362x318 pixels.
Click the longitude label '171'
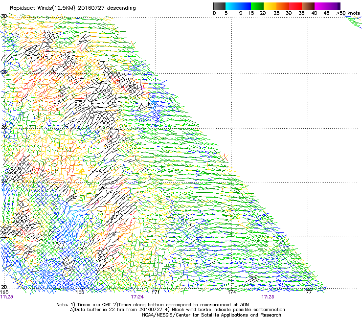tap(156, 292)
